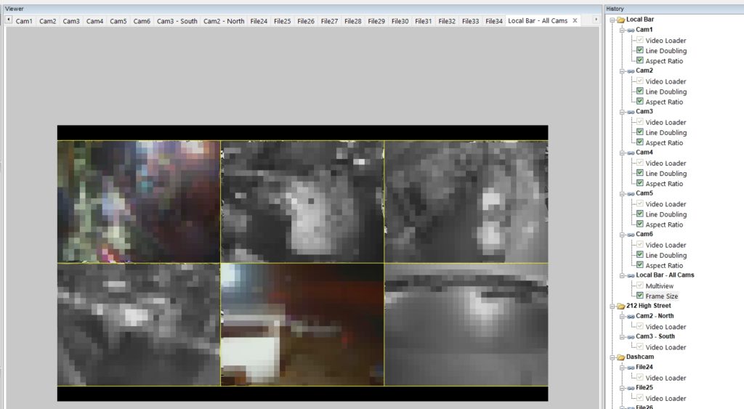Click the top-right grayscale camera view
Screen dimensions: 744x409
(x=466, y=202)
